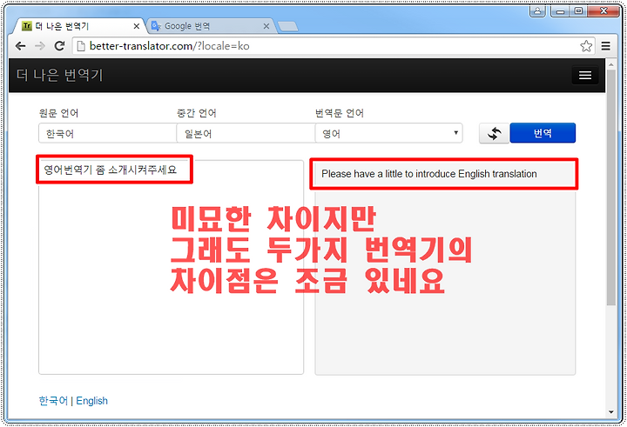627x427 pixels.
Task: Bookmark this page with the star icon
Action: pyautogui.click(x=586, y=46)
